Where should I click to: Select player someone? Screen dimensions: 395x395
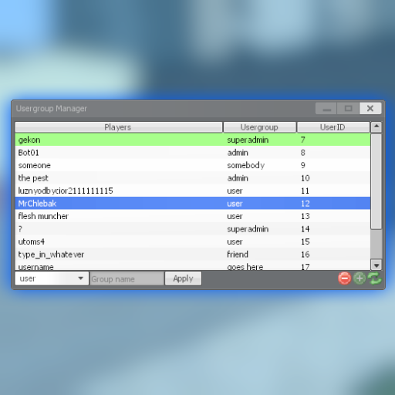pyautogui.click(x=193, y=165)
